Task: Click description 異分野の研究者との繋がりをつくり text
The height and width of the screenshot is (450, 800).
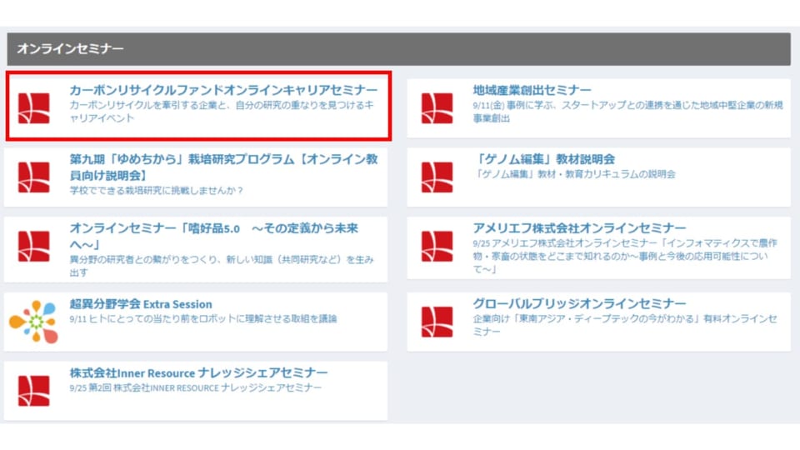Action: (x=222, y=266)
